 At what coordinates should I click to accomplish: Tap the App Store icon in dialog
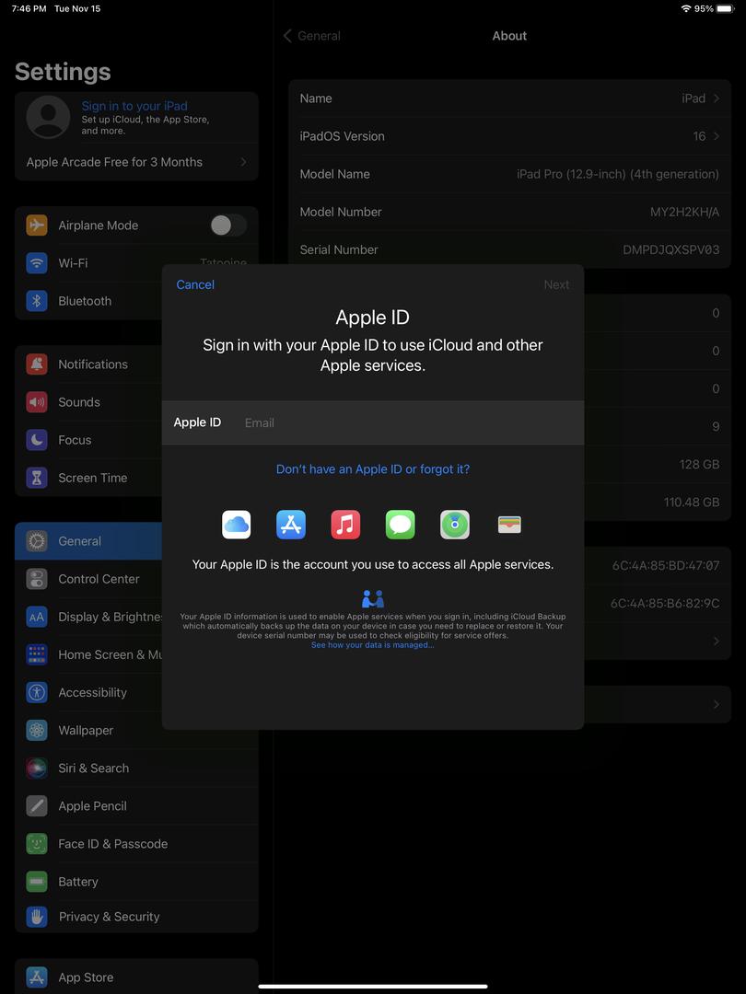click(x=291, y=525)
